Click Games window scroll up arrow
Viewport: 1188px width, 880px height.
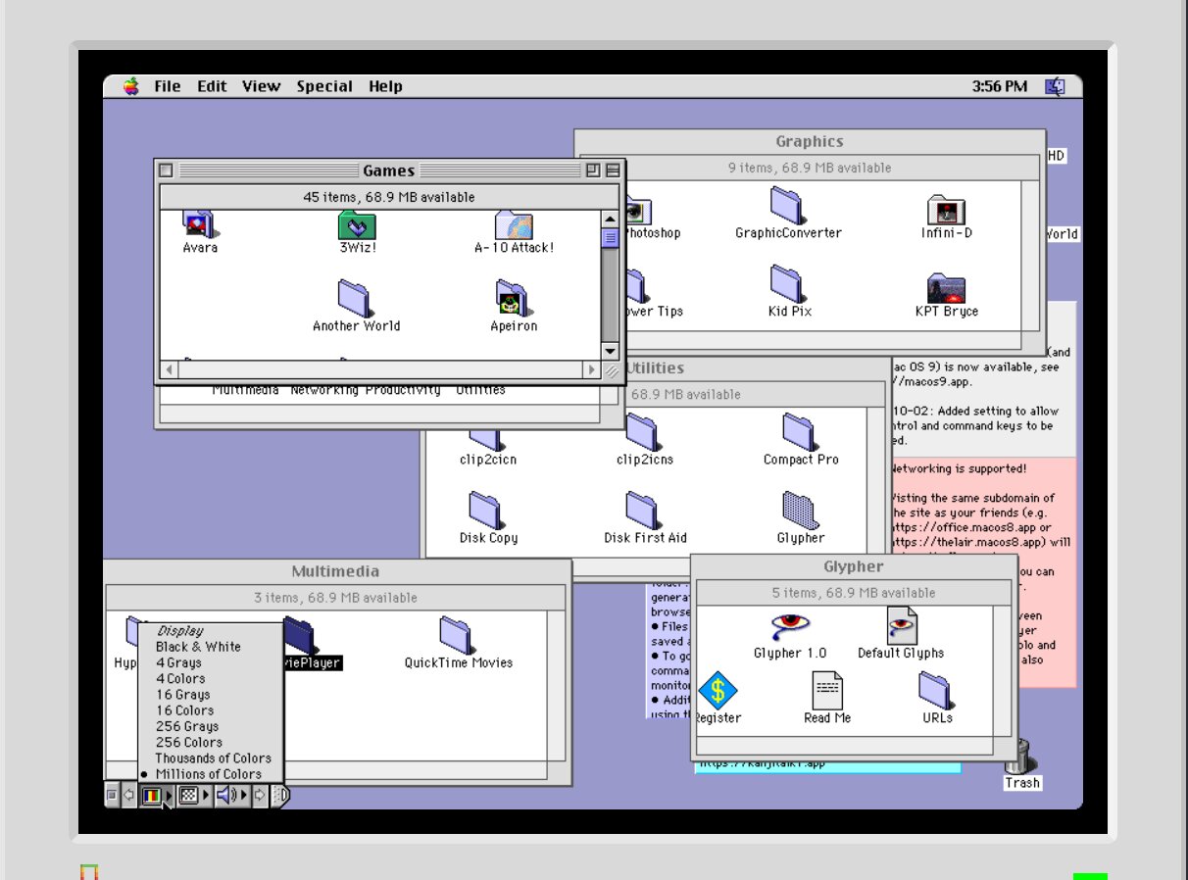coord(610,220)
